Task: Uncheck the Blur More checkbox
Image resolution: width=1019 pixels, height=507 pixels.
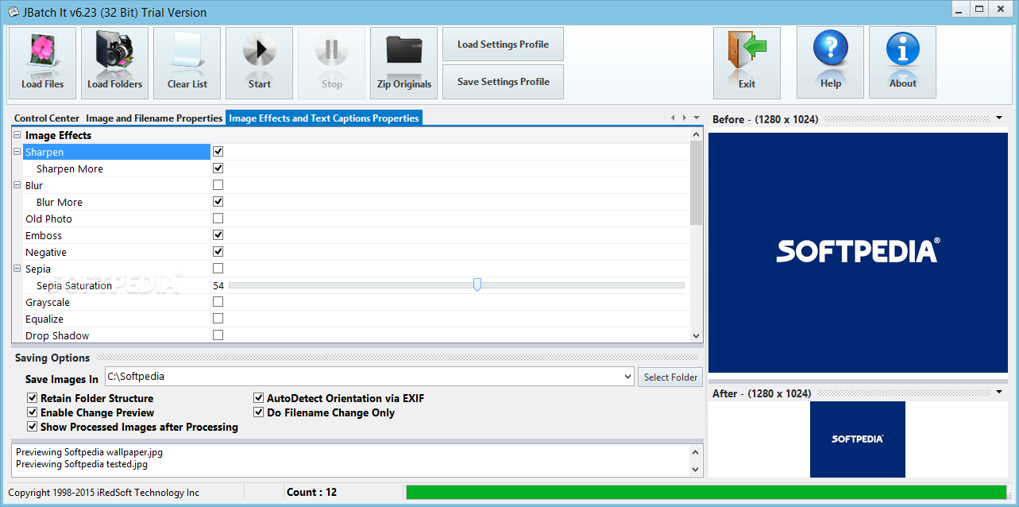Action: pos(218,201)
